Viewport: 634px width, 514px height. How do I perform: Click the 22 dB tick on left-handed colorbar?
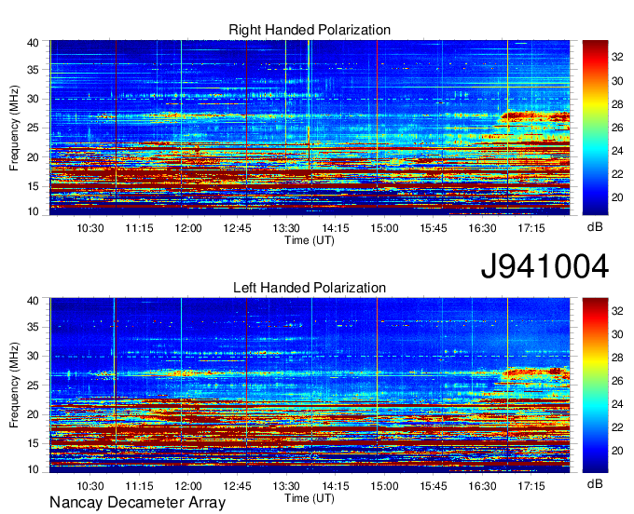[x=617, y=427]
